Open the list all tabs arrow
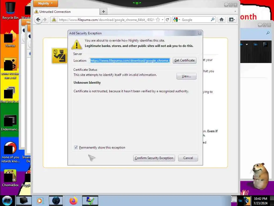The height and width of the screenshot is (206, 274). [235, 11]
